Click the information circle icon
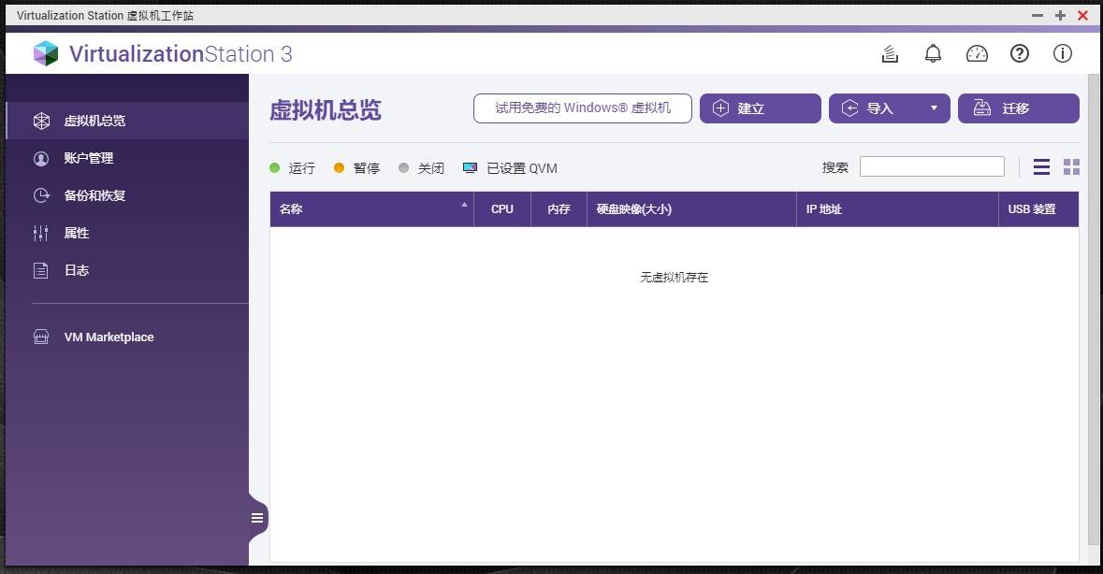Screen dimensions: 1103x574 1062,53
